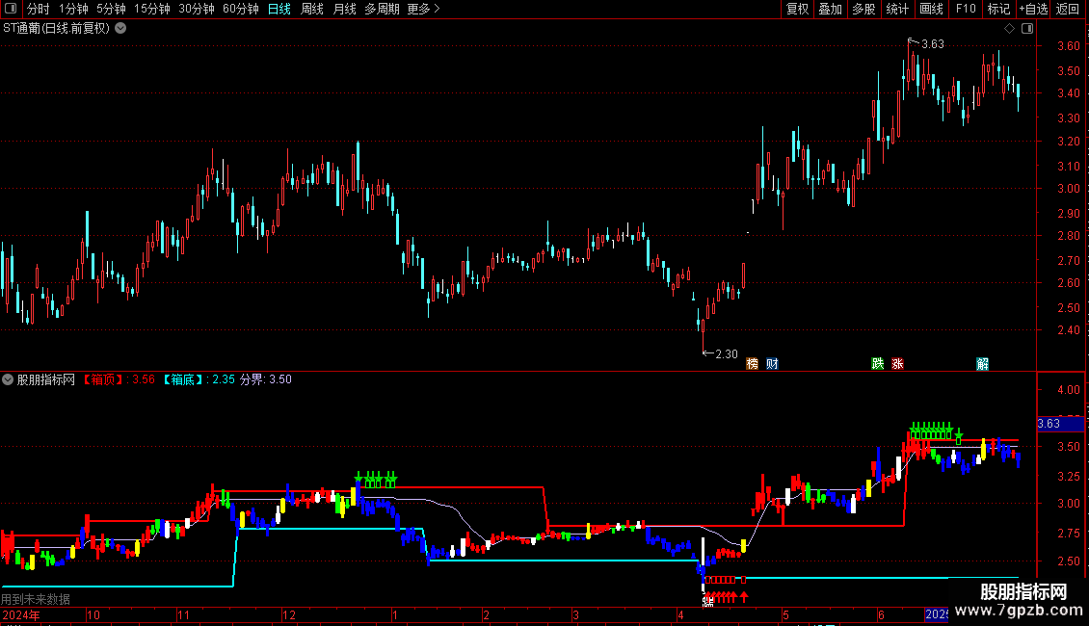Click the 复权 adjustment button
The height and width of the screenshot is (626, 1089).
(797, 9)
